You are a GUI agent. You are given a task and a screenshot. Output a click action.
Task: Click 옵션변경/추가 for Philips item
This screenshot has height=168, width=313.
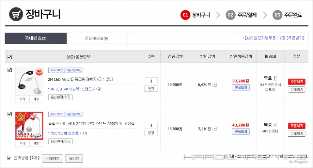tap(61, 141)
